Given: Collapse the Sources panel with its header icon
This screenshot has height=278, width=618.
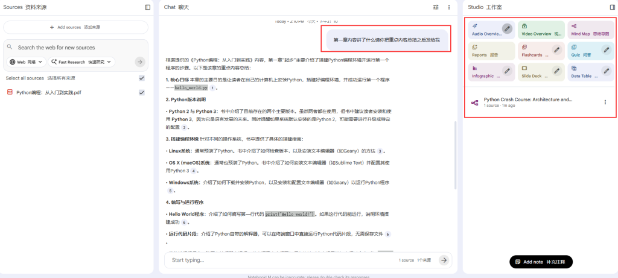Looking at the screenshot, I should pos(147,7).
